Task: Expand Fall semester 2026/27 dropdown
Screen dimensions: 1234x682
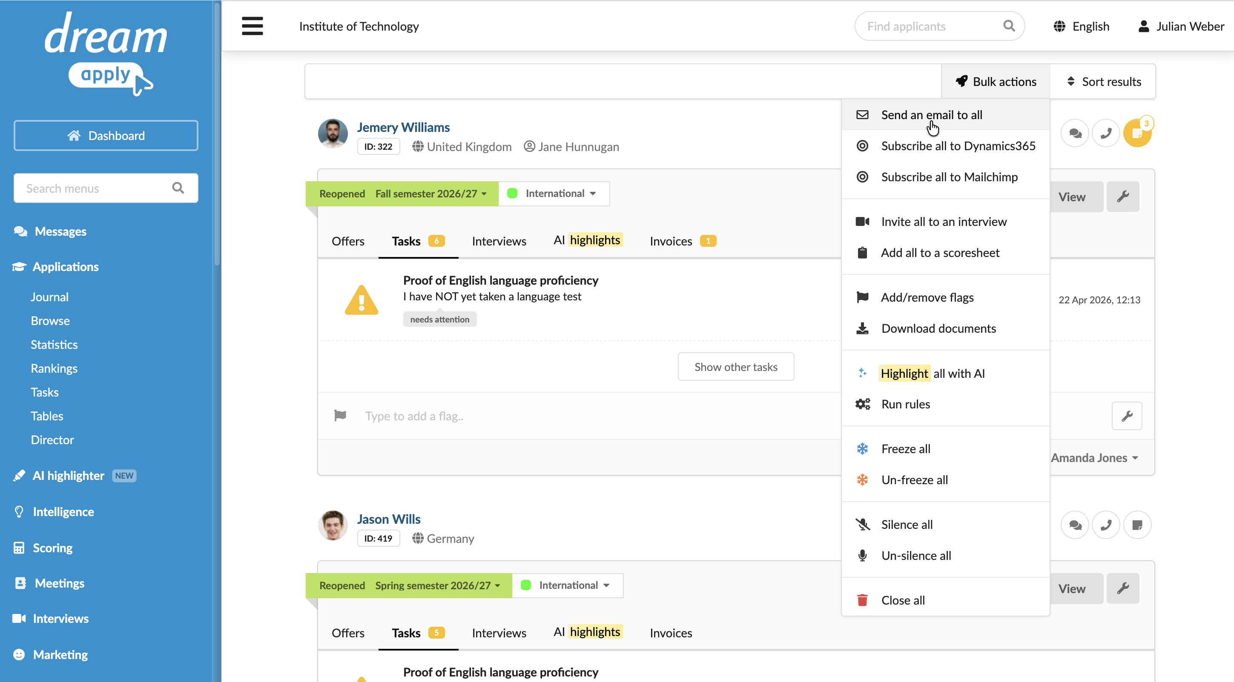Action: 430,194
